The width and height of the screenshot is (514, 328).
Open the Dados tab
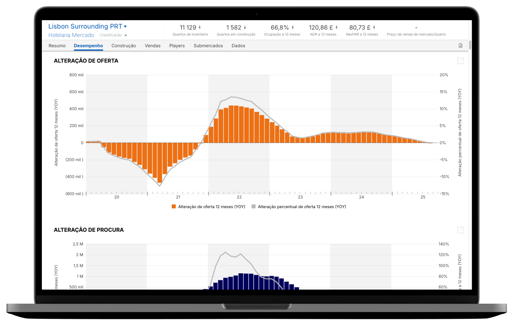point(238,46)
